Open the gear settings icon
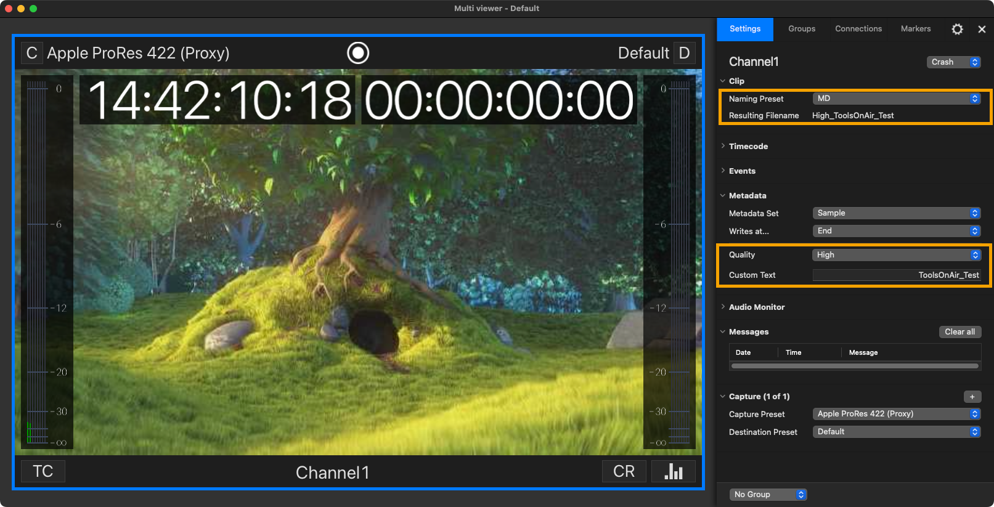 [x=957, y=29]
